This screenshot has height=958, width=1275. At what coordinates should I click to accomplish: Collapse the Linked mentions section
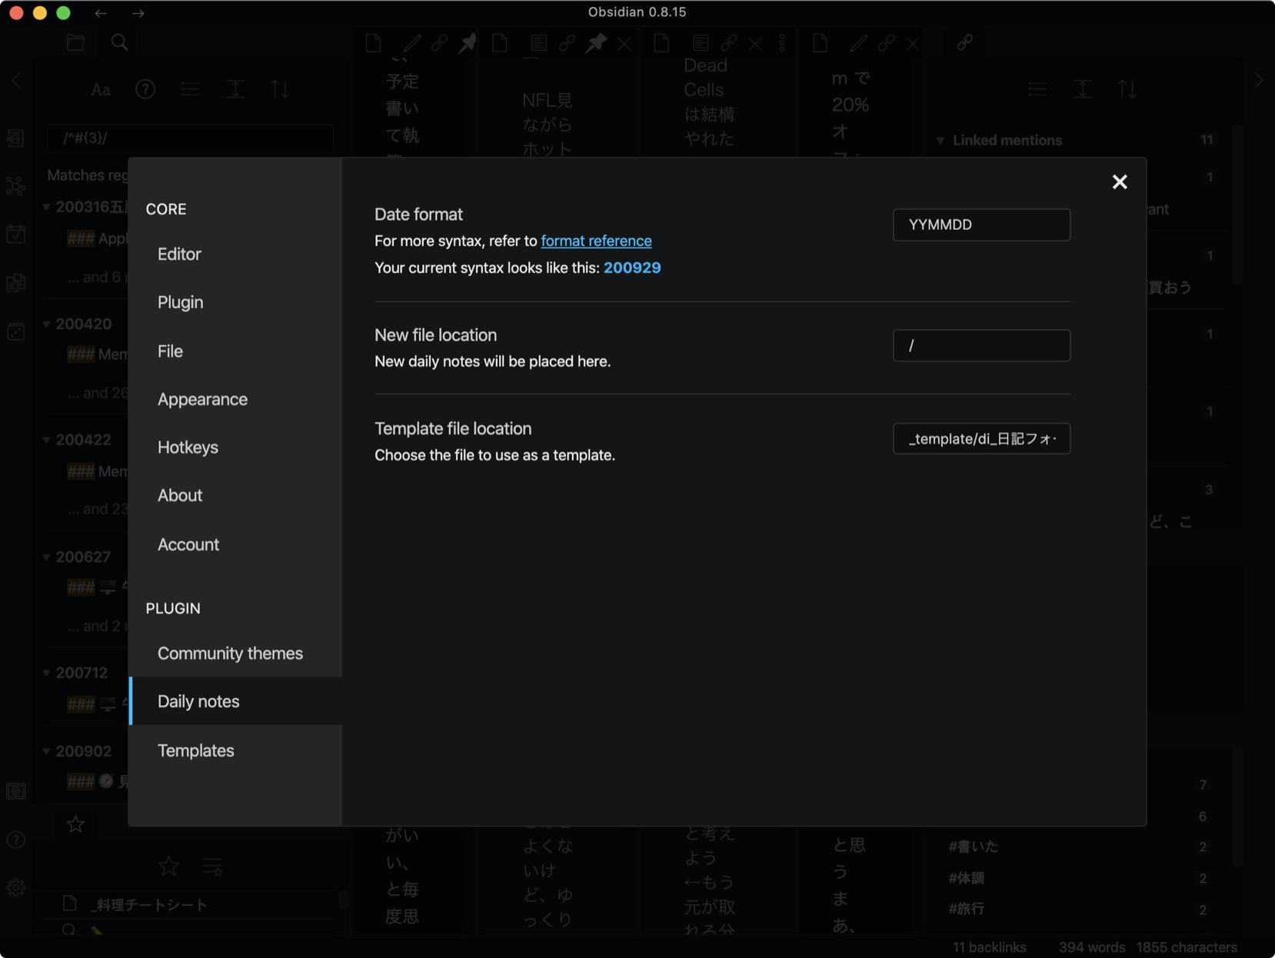[940, 141]
